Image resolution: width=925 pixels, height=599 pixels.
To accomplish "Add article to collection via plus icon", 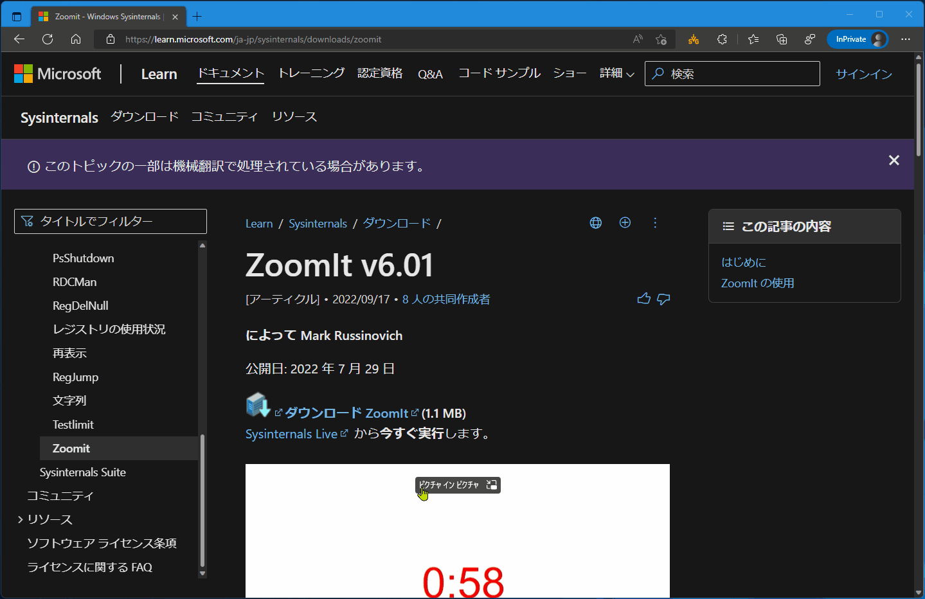I will 625,222.
